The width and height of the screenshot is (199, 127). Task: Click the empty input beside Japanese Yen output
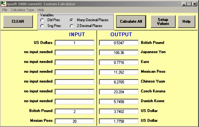click(74, 53)
